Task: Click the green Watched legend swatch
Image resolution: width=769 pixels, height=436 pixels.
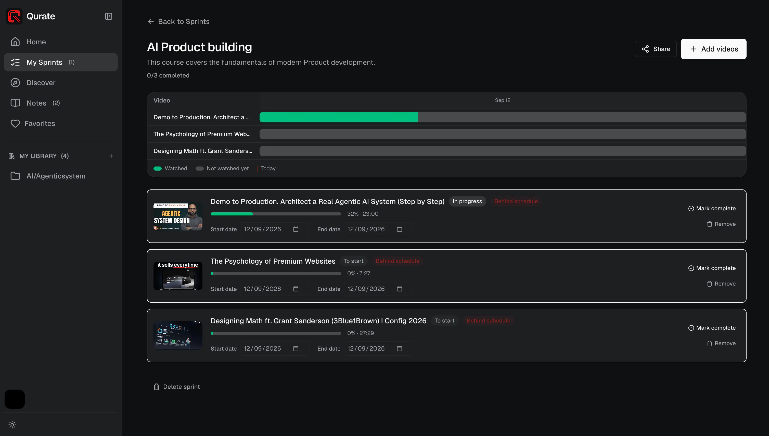Action: point(158,169)
